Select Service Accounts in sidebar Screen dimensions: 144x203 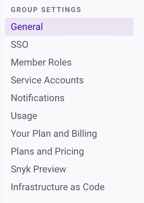coord(69,80)
